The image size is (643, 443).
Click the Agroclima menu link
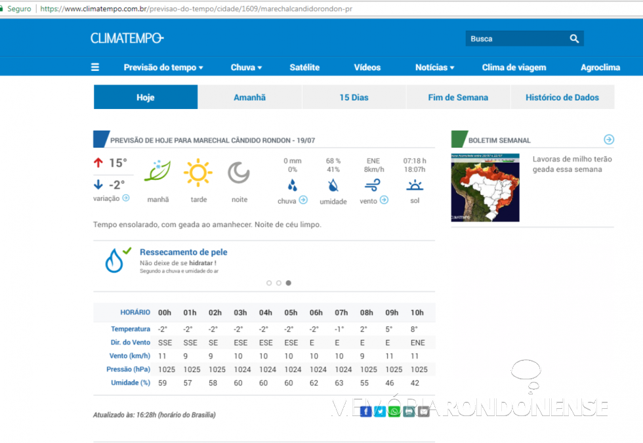coord(600,67)
